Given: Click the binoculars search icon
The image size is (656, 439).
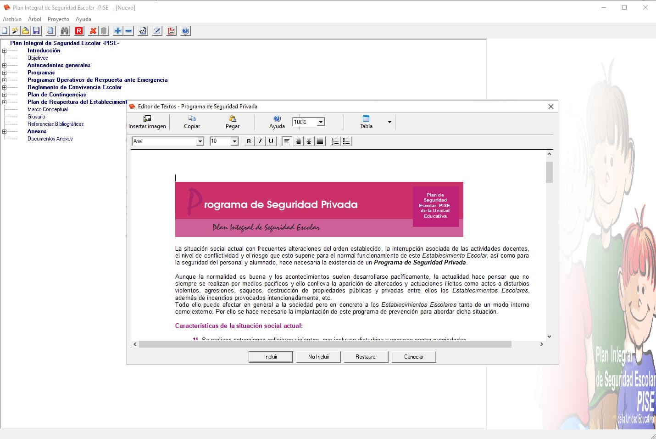Looking at the screenshot, I should click(x=65, y=31).
